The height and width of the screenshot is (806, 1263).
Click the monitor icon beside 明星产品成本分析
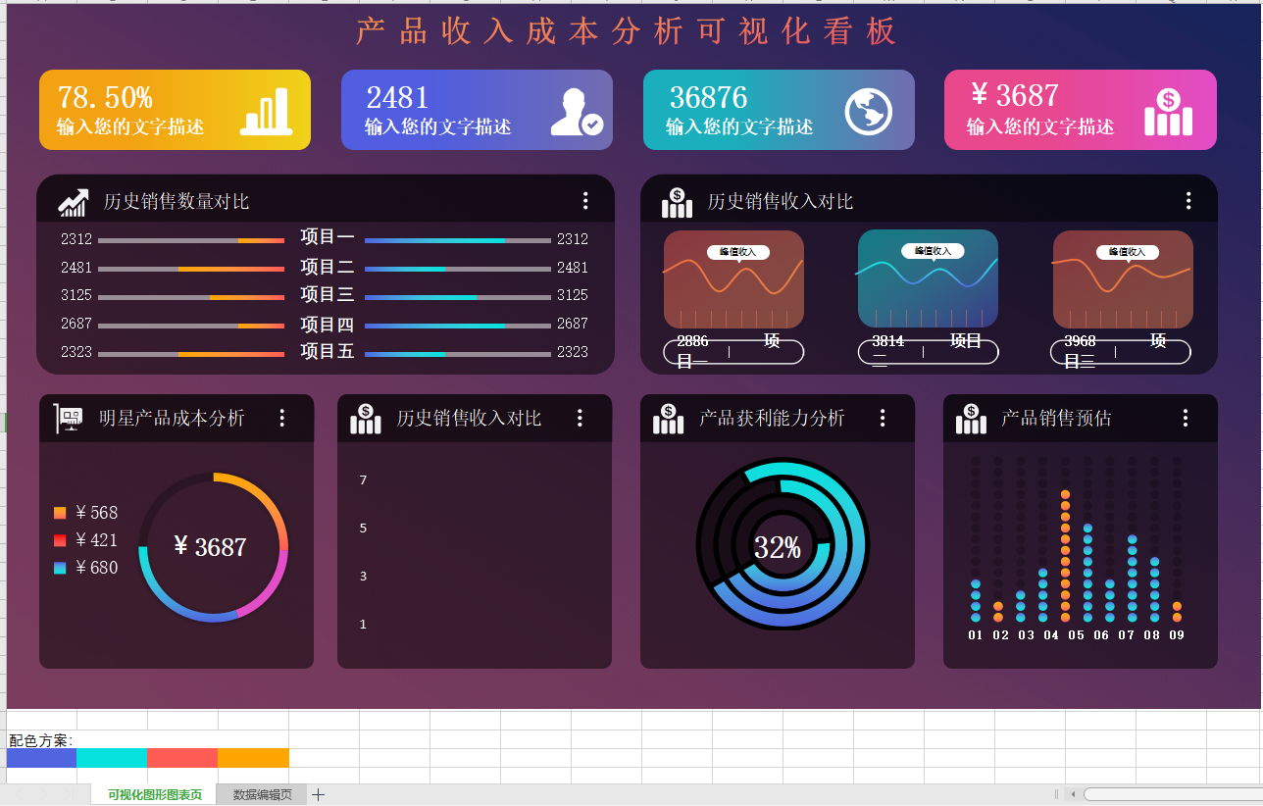pyautogui.click(x=70, y=418)
